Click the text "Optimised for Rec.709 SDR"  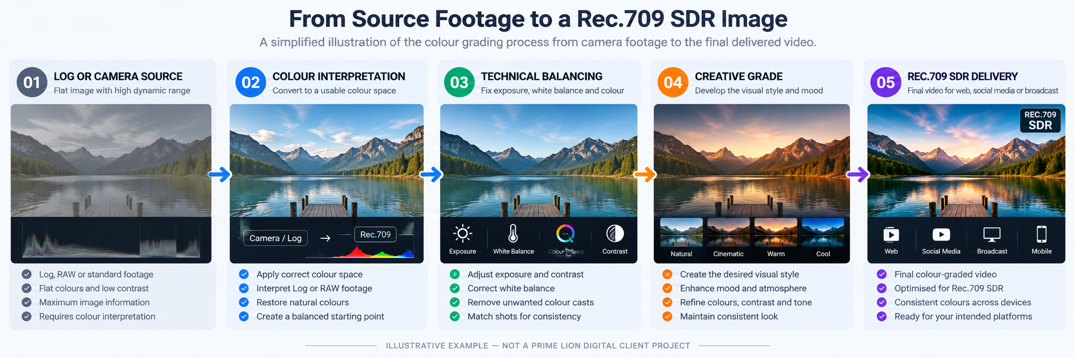949,288
